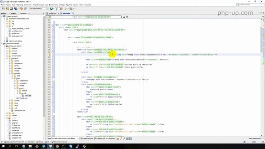Click the Следующий button in the search bar
265x149 pixels.
[99, 139]
